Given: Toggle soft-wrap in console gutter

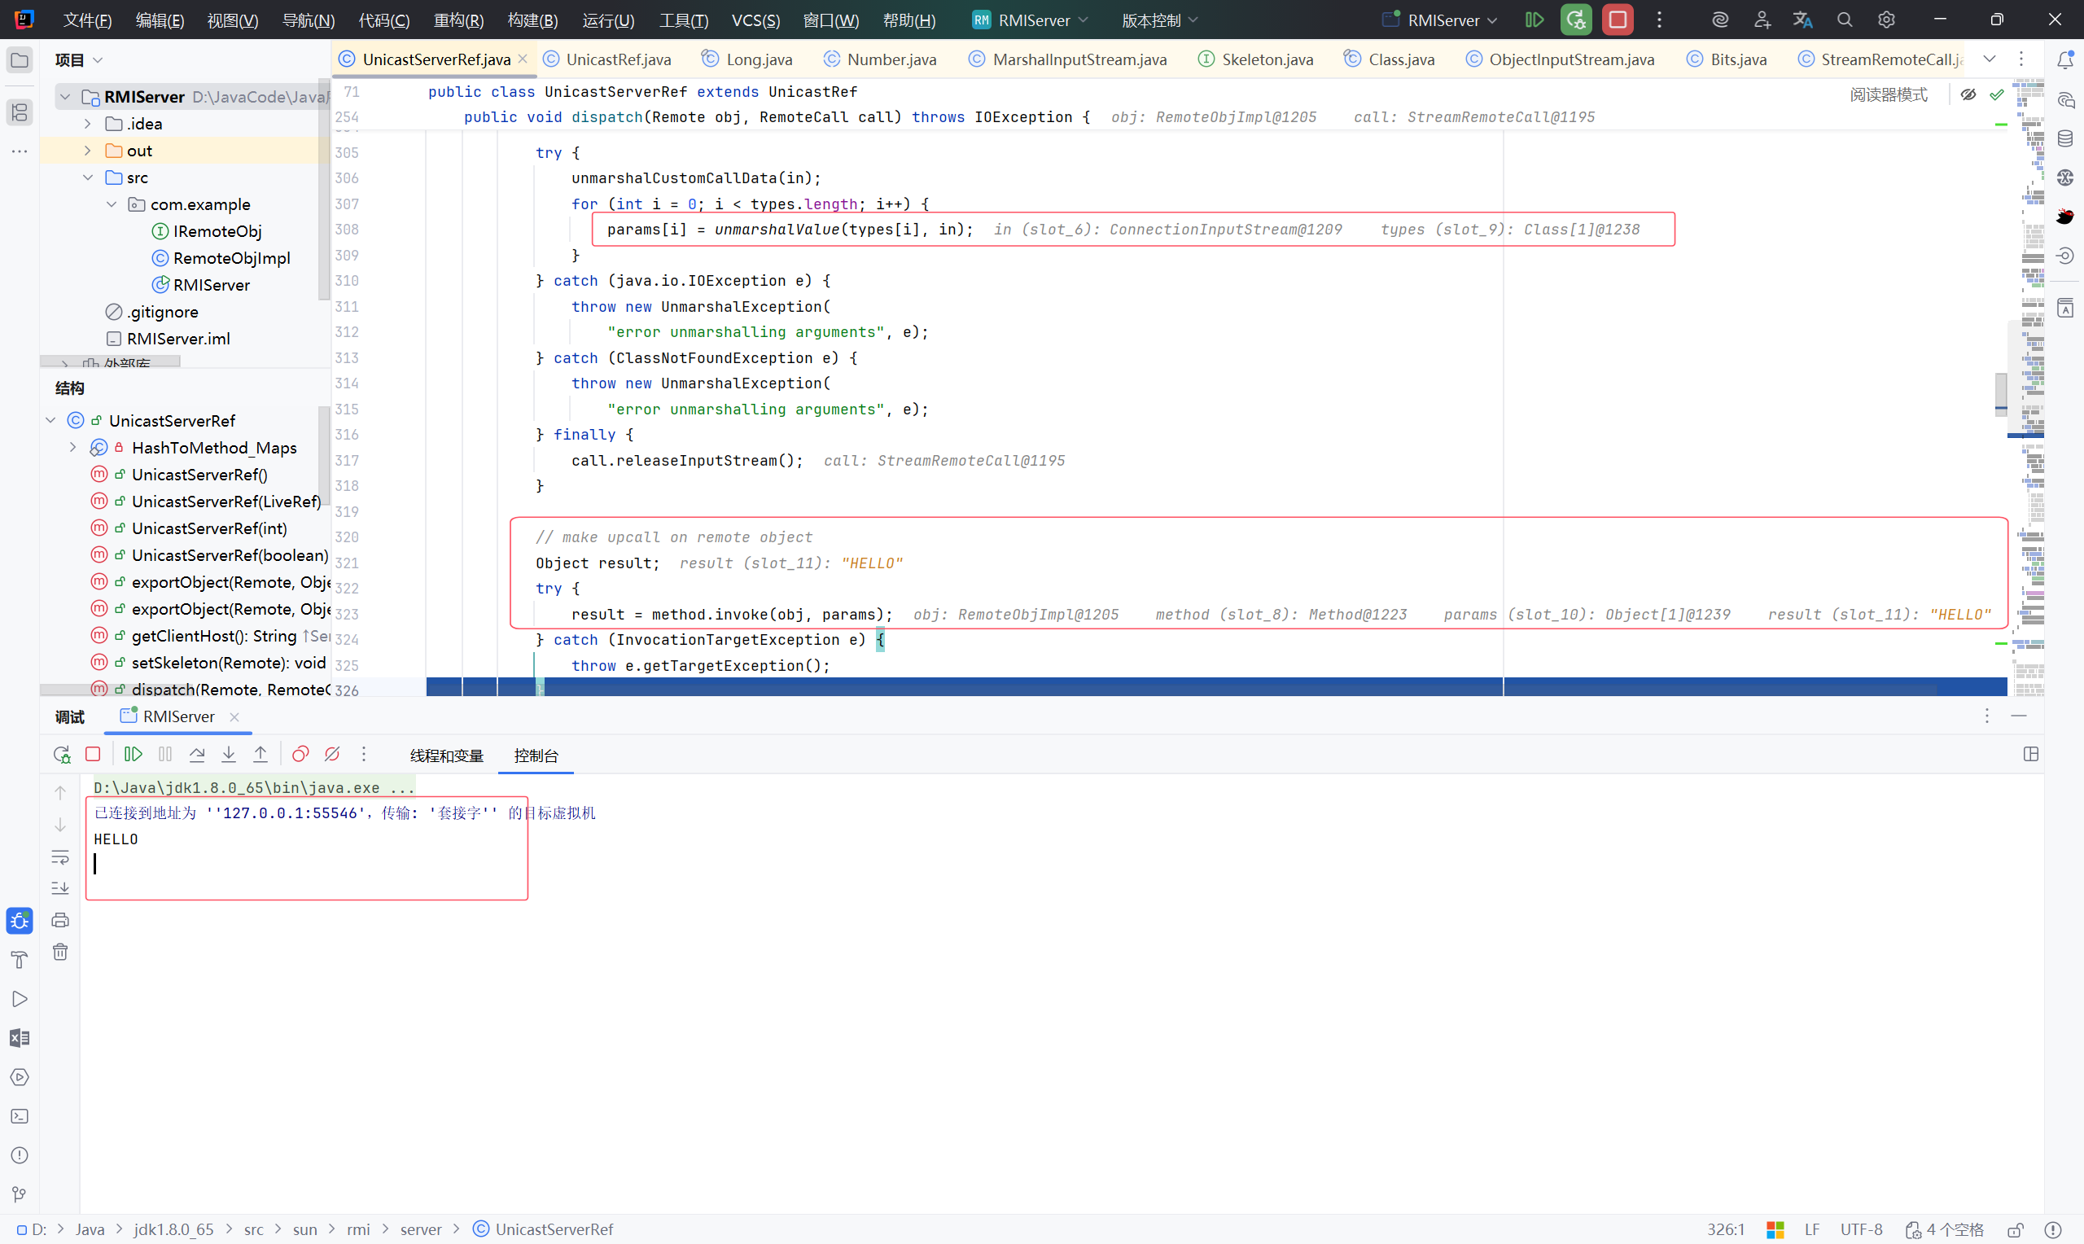Looking at the screenshot, I should pyautogui.click(x=60, y=856).
